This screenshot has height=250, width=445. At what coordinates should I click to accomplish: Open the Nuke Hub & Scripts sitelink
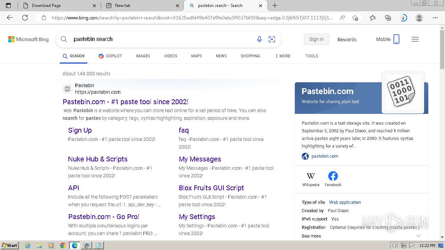98,159
